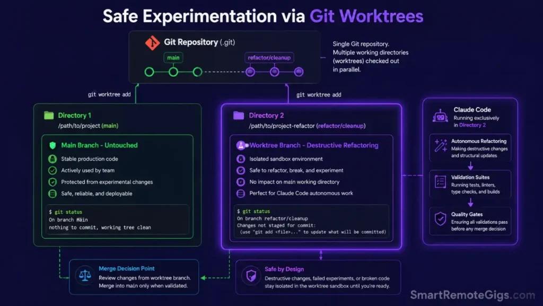Click the shield icon in Safe by Design box
543x306 pixels.
click(251, 276)
